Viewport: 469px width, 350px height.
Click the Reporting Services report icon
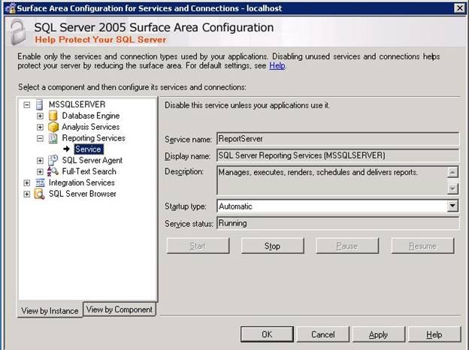(x=53, y=138)
